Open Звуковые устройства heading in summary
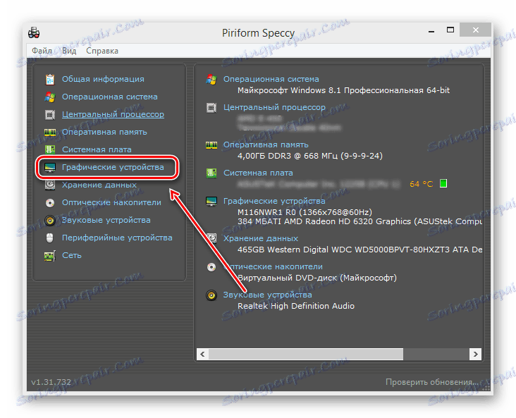This screenshot has width=516, height=418. 268,295
